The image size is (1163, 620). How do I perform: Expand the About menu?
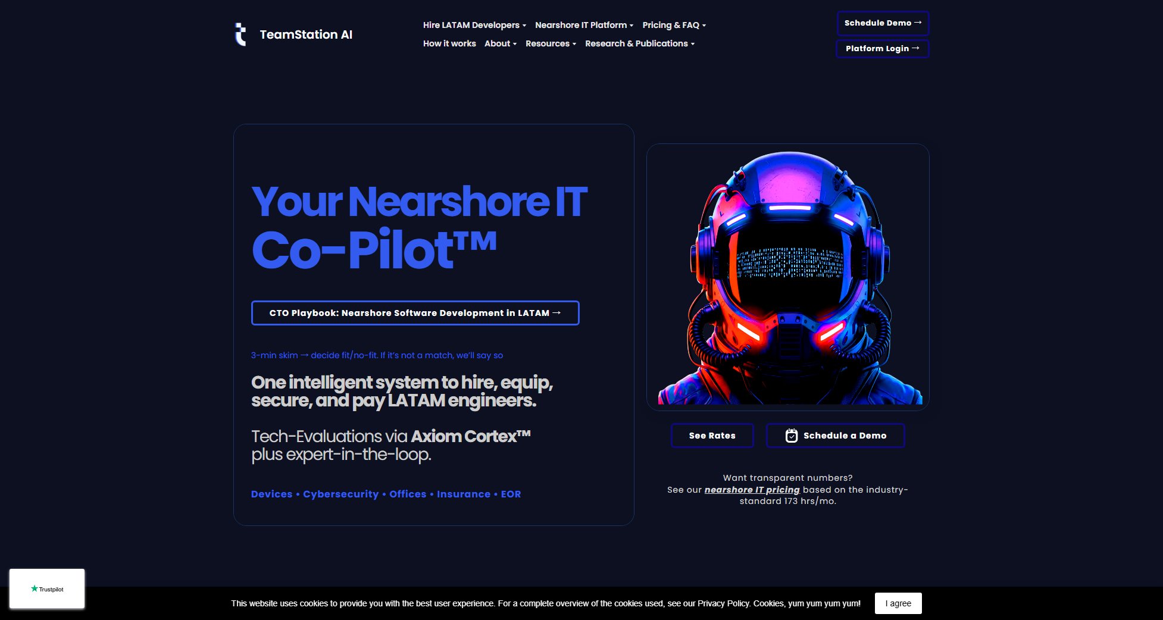point(501,43)
